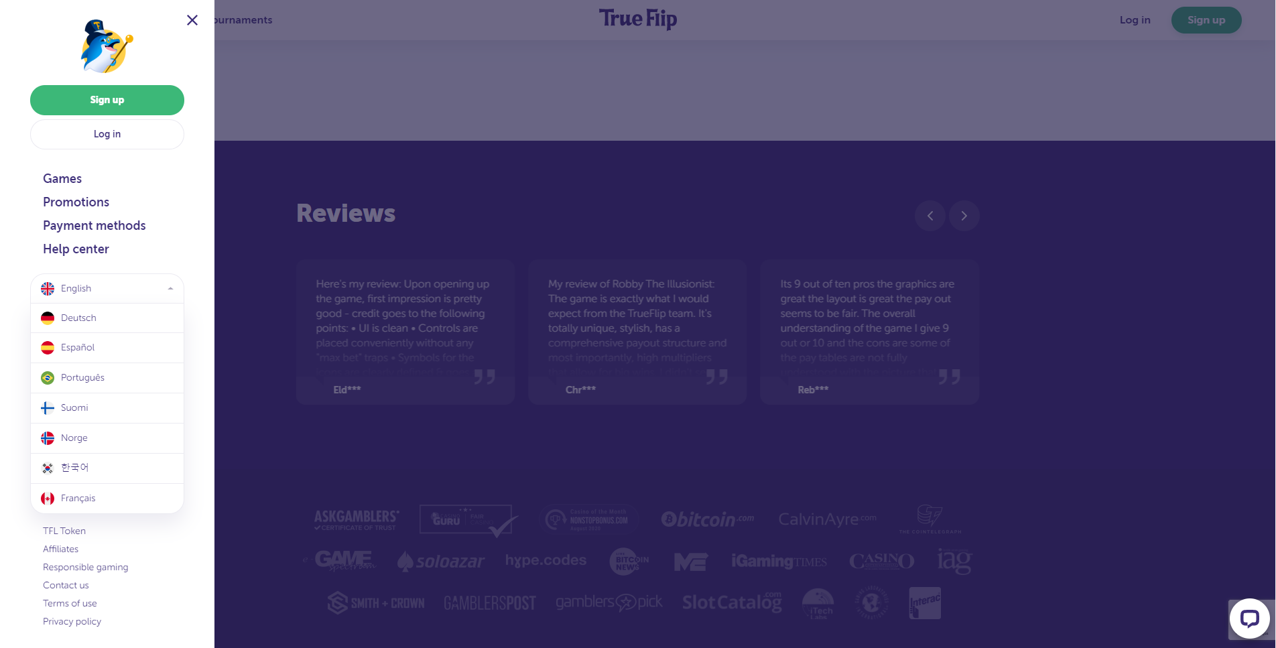Open the Privacy policy link

[x=72, y=621]
